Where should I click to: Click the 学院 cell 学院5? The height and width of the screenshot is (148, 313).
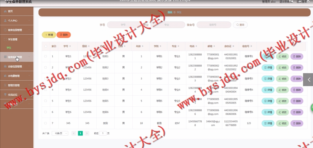tap(160, 101)
